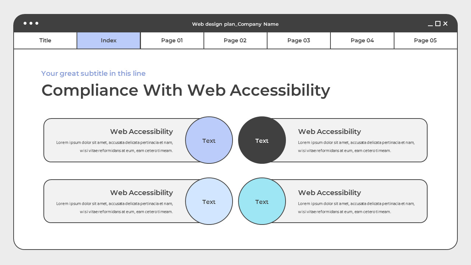This screenshot has width=471, height=265.
Task: Click the close window icon
Action: (x=445, y=24)
